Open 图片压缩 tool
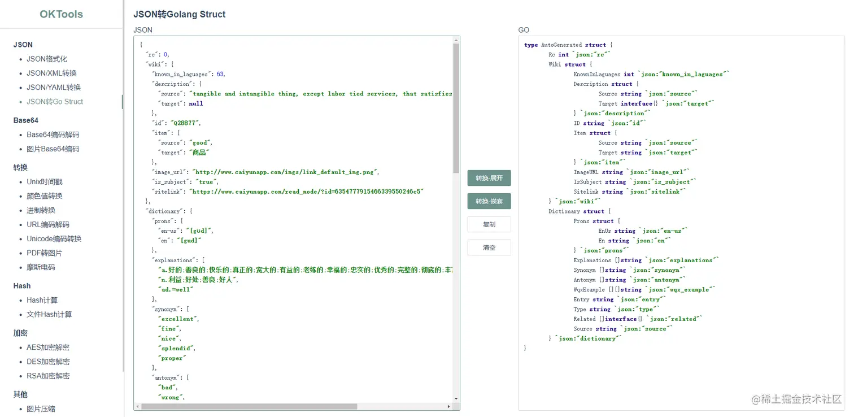Screen dimensions: 854x417 (x=41, y=409)
